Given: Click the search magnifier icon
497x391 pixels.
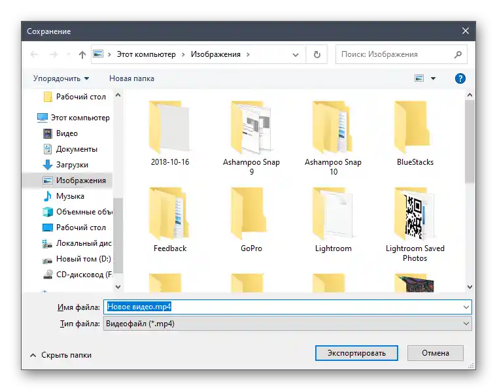Looking at the screenshot, I should tap(458, 55).
